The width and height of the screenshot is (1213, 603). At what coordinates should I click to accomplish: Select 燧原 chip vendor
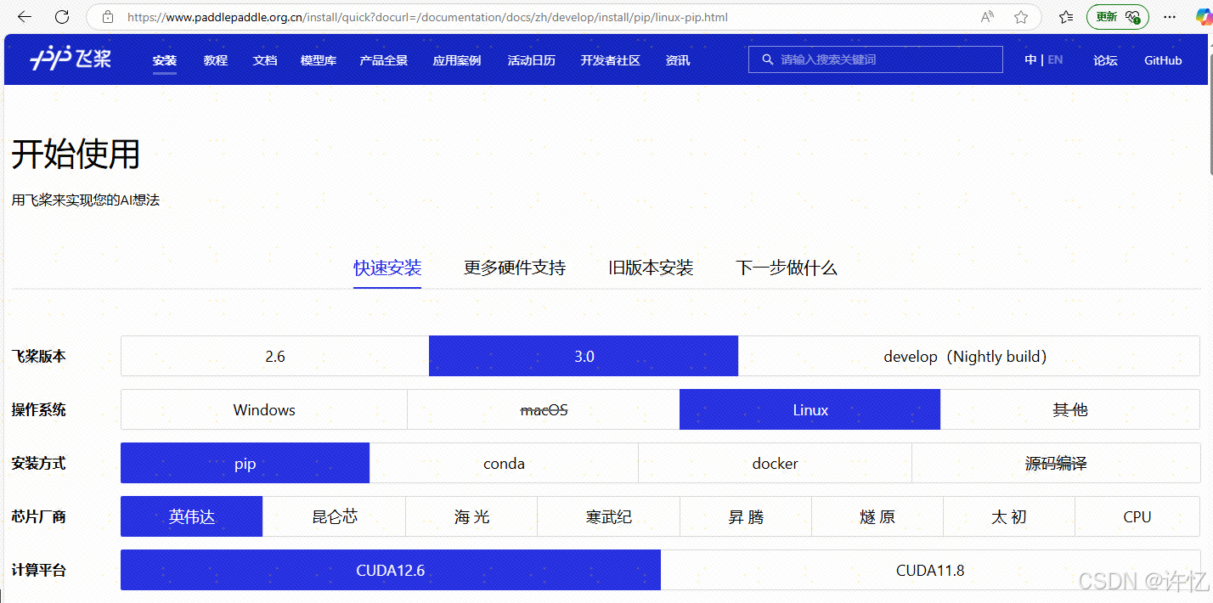[x=877, y=516]
